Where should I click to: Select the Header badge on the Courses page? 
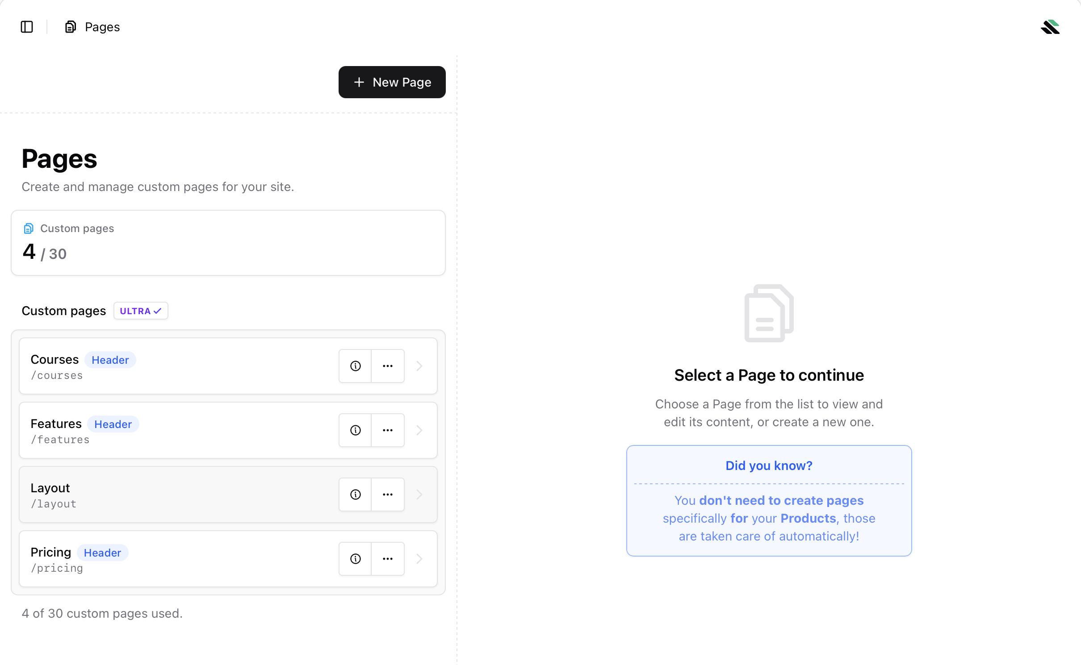pos(110,360)
